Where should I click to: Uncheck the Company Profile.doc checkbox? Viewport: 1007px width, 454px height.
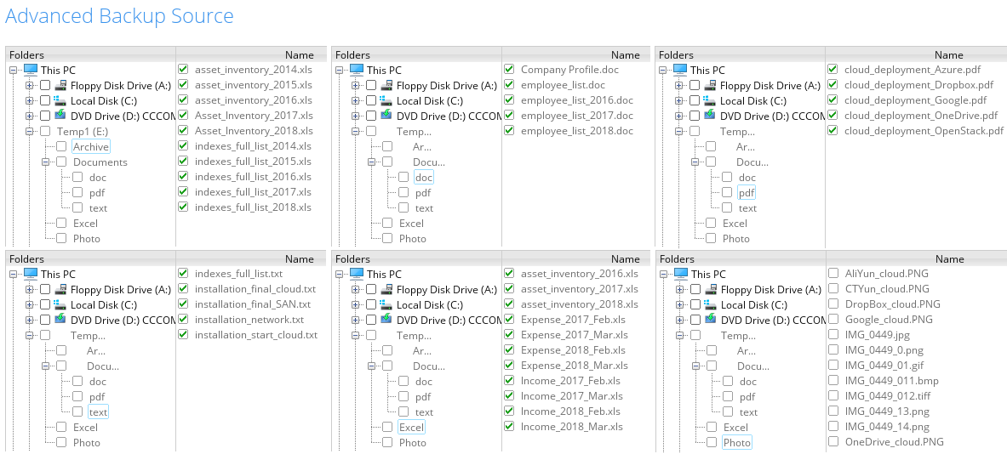click(x=509, y=70)
